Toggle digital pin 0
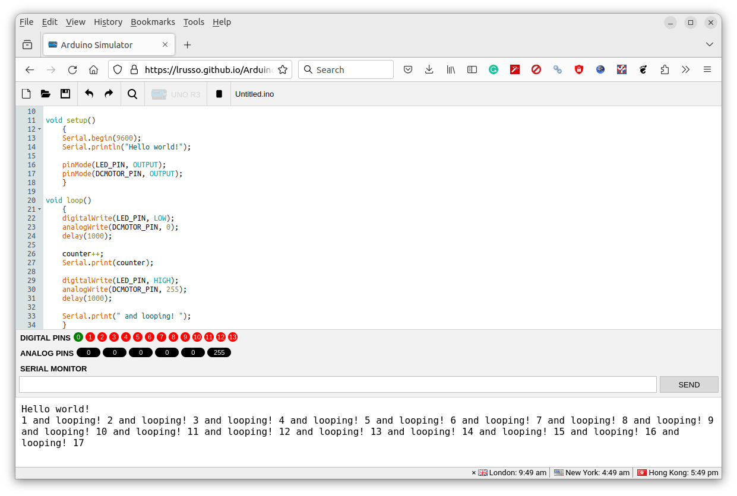The height and width of the screenshot is (496, 737). (78, 337)
